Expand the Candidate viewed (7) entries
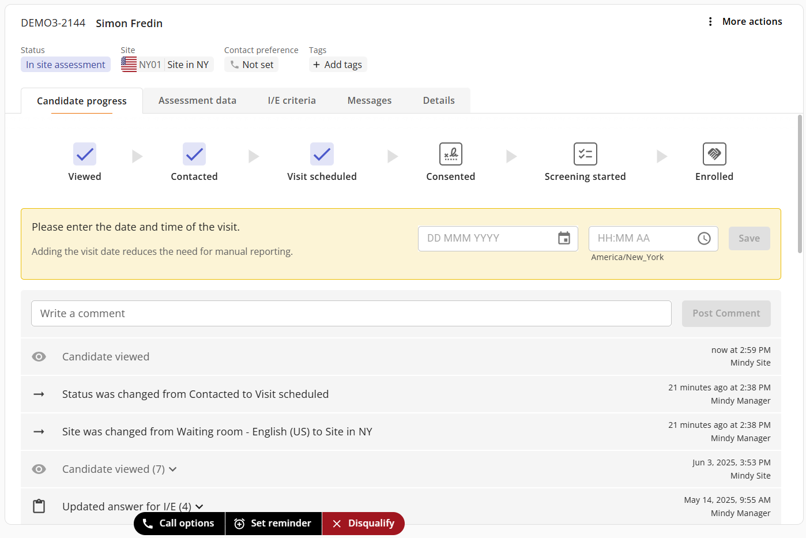This screenshot has width=806, height=538. coord(172,469)
